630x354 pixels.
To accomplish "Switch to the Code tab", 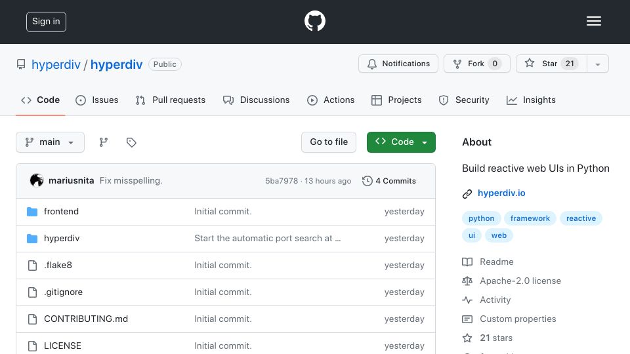I will click(41, 100).
